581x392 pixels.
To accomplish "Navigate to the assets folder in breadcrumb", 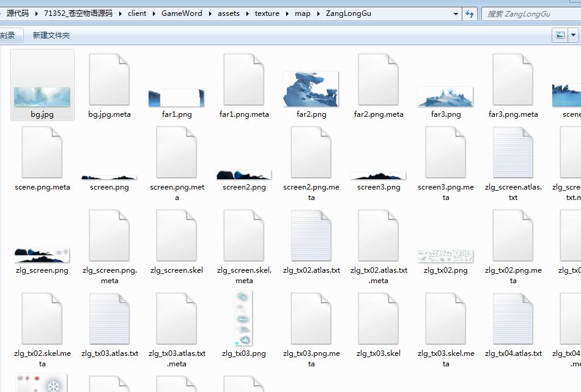I will point(228,13).
